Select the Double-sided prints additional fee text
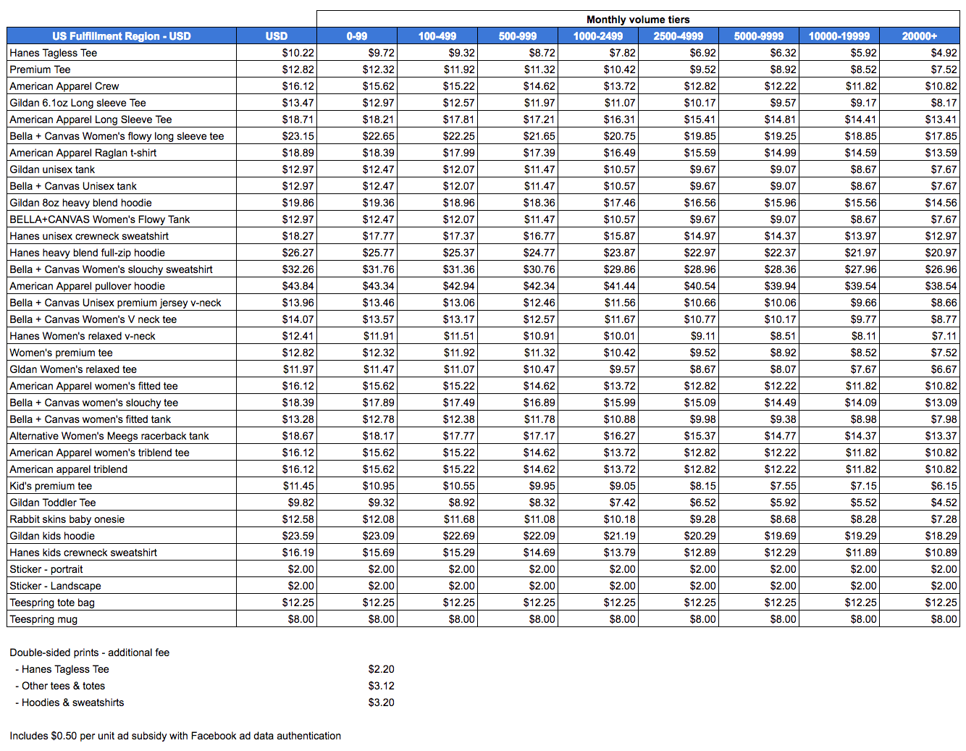The width and height of the screenshot is (966, 751). (90, 653)
